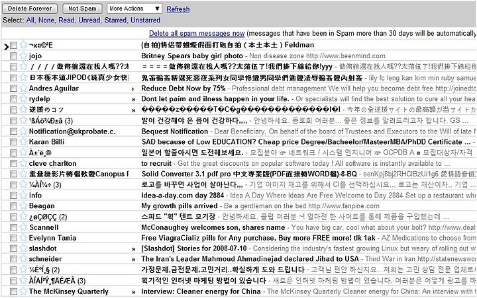Star the Beagan message
Screen dimensions: 477x298
23,205
